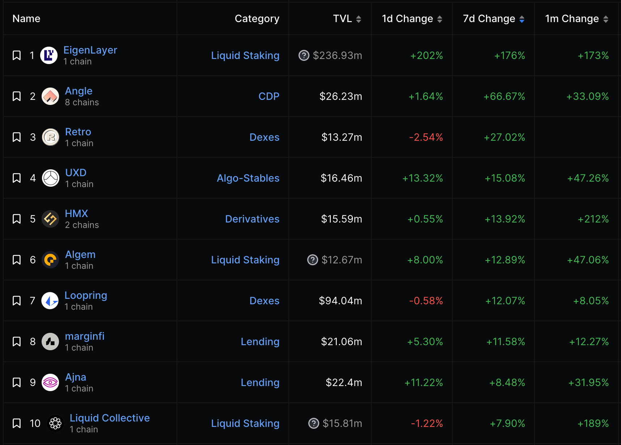
Task: Open Liquid Staking category in Algem row
Action: click(x=245, y=260)
